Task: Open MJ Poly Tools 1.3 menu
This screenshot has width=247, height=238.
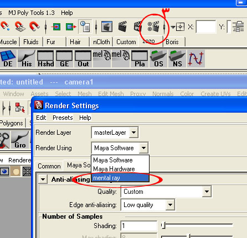Action: coord(32,13)
